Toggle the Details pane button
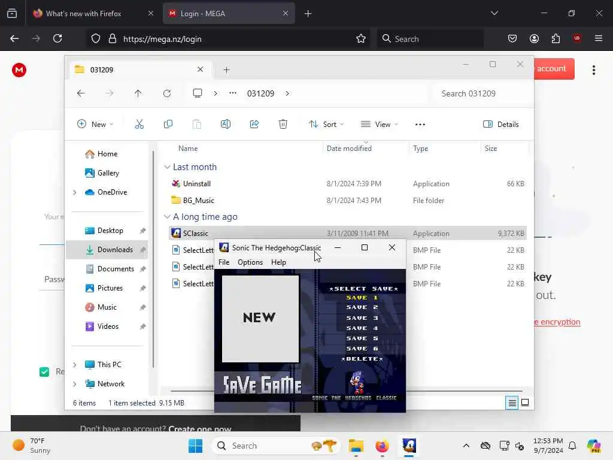This screenshot has height=460, width=613. (501, 125)
